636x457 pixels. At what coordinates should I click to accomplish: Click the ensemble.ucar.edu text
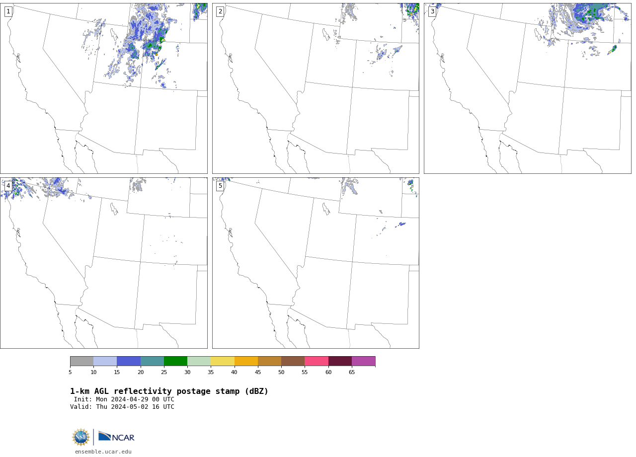tap(103, 452)
